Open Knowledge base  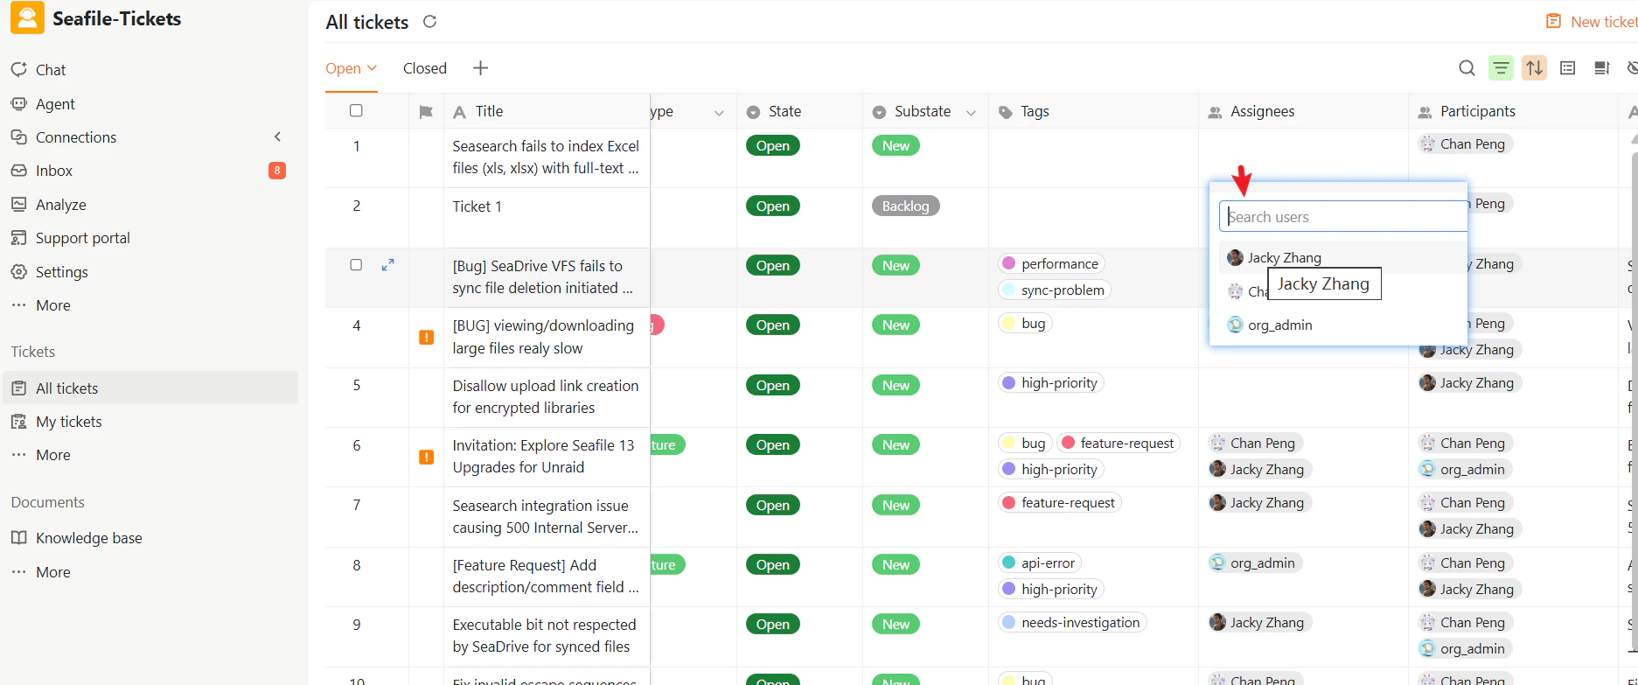(x=89, y=538)
